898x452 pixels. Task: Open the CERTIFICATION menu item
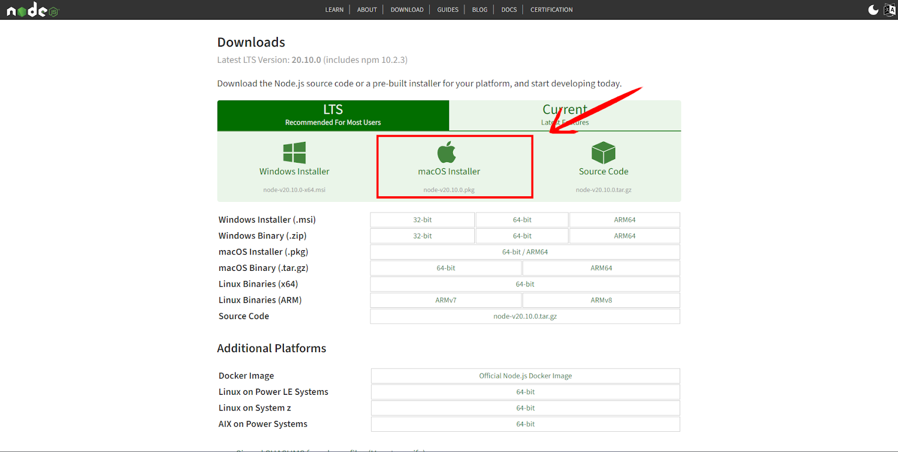click(x=552, y=10)
